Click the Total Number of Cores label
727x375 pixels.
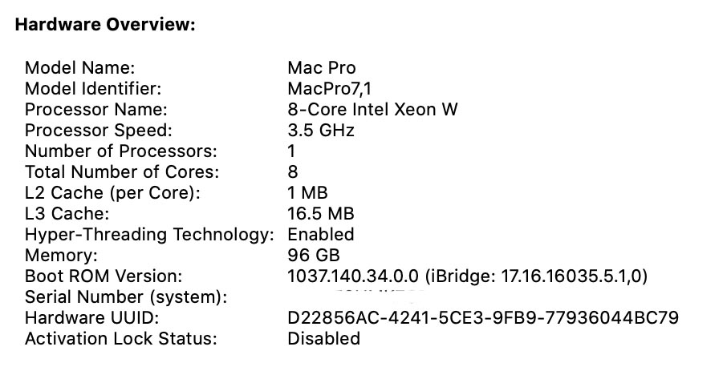[x=121, y=172]
